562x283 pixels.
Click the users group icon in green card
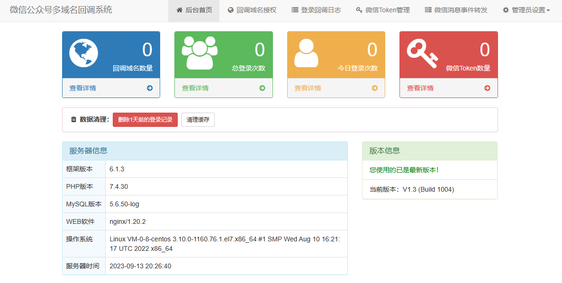tap(199, 53)
